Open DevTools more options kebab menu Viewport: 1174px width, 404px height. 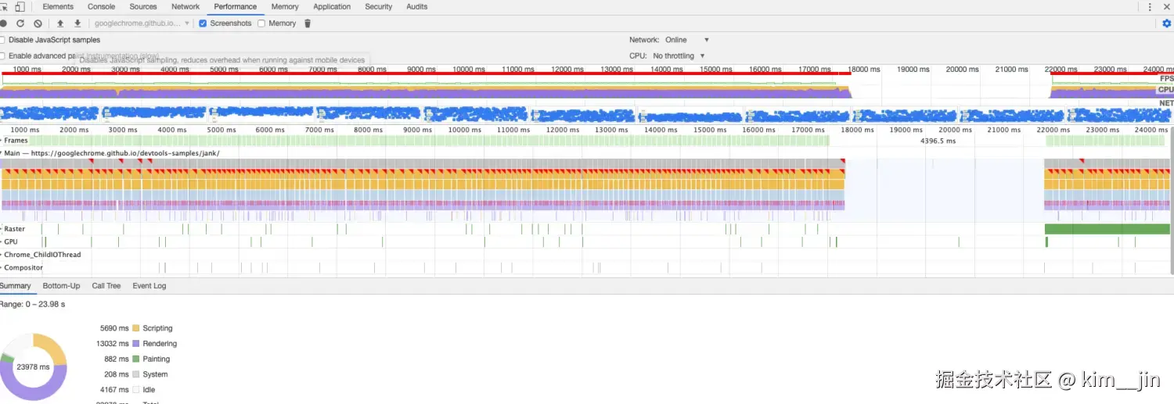[1150, 7]
